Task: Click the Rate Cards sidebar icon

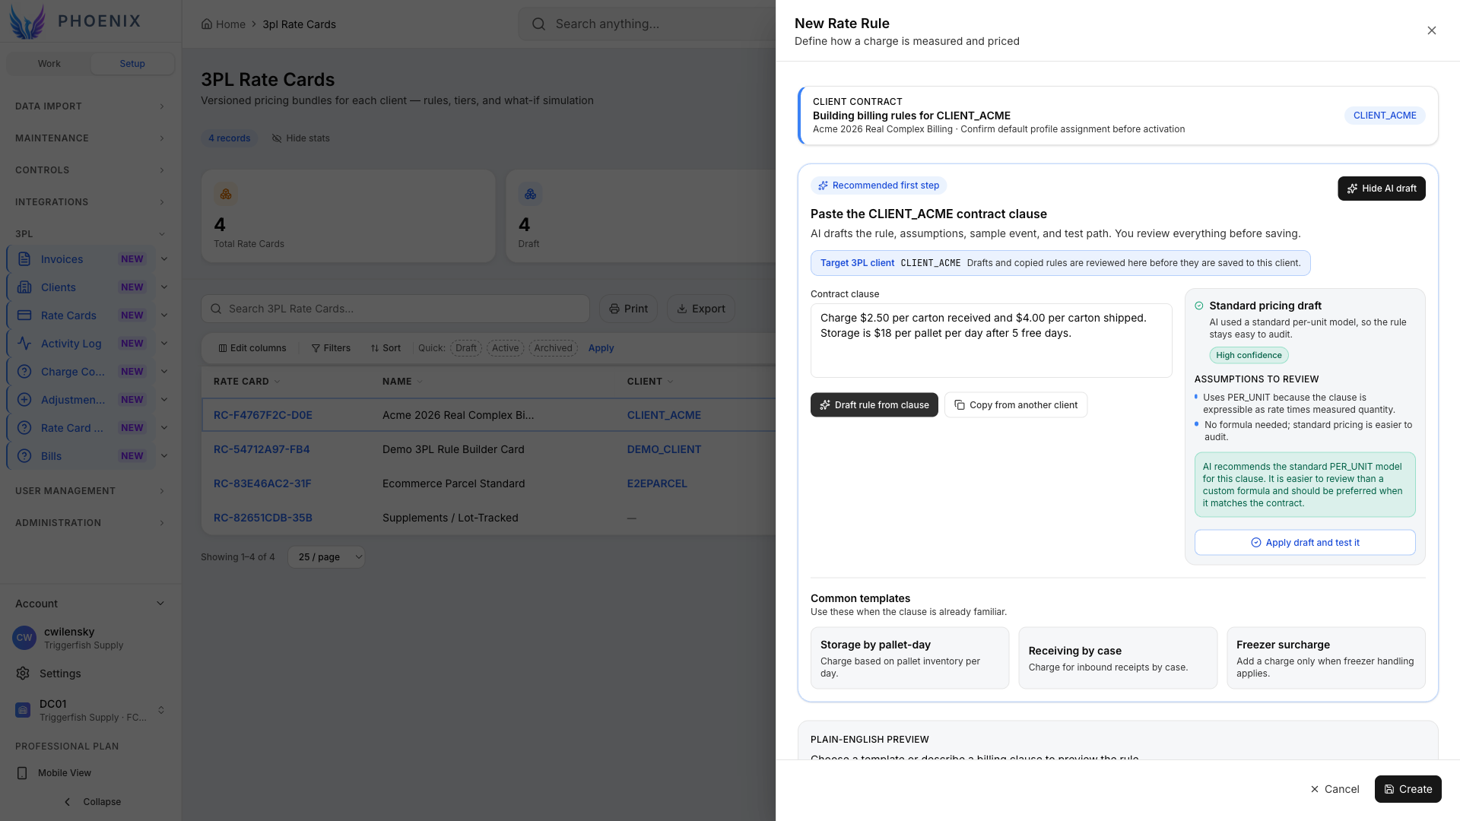Action: pyautogui.click(x=24, y=315)
